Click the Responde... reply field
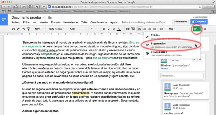This screenshot has width=216, height=115. (x=182, y=76)
